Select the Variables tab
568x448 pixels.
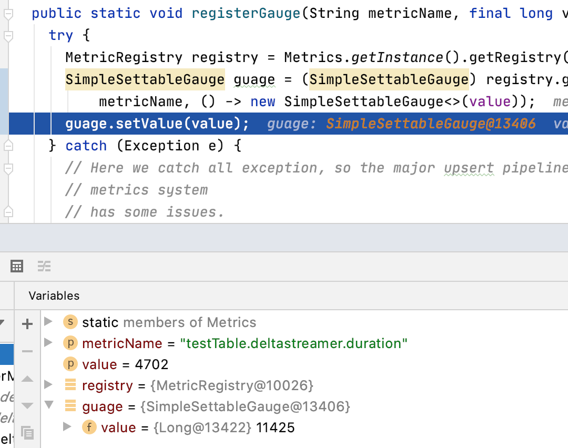(x=54, y=296)
